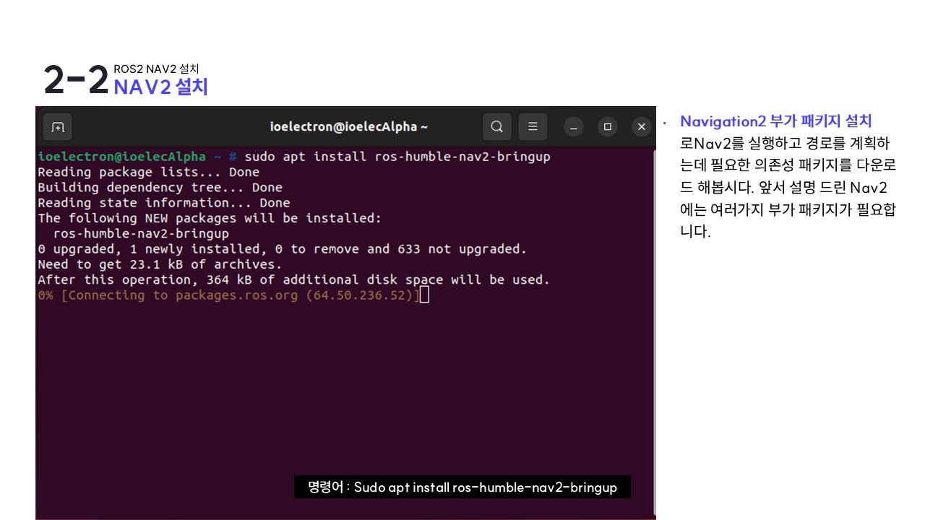Click the indented package name ros-humble-nav2-bringup
925x520 pixels.
point(141,233)
